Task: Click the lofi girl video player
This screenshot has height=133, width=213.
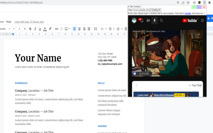Action: [167, 53]
